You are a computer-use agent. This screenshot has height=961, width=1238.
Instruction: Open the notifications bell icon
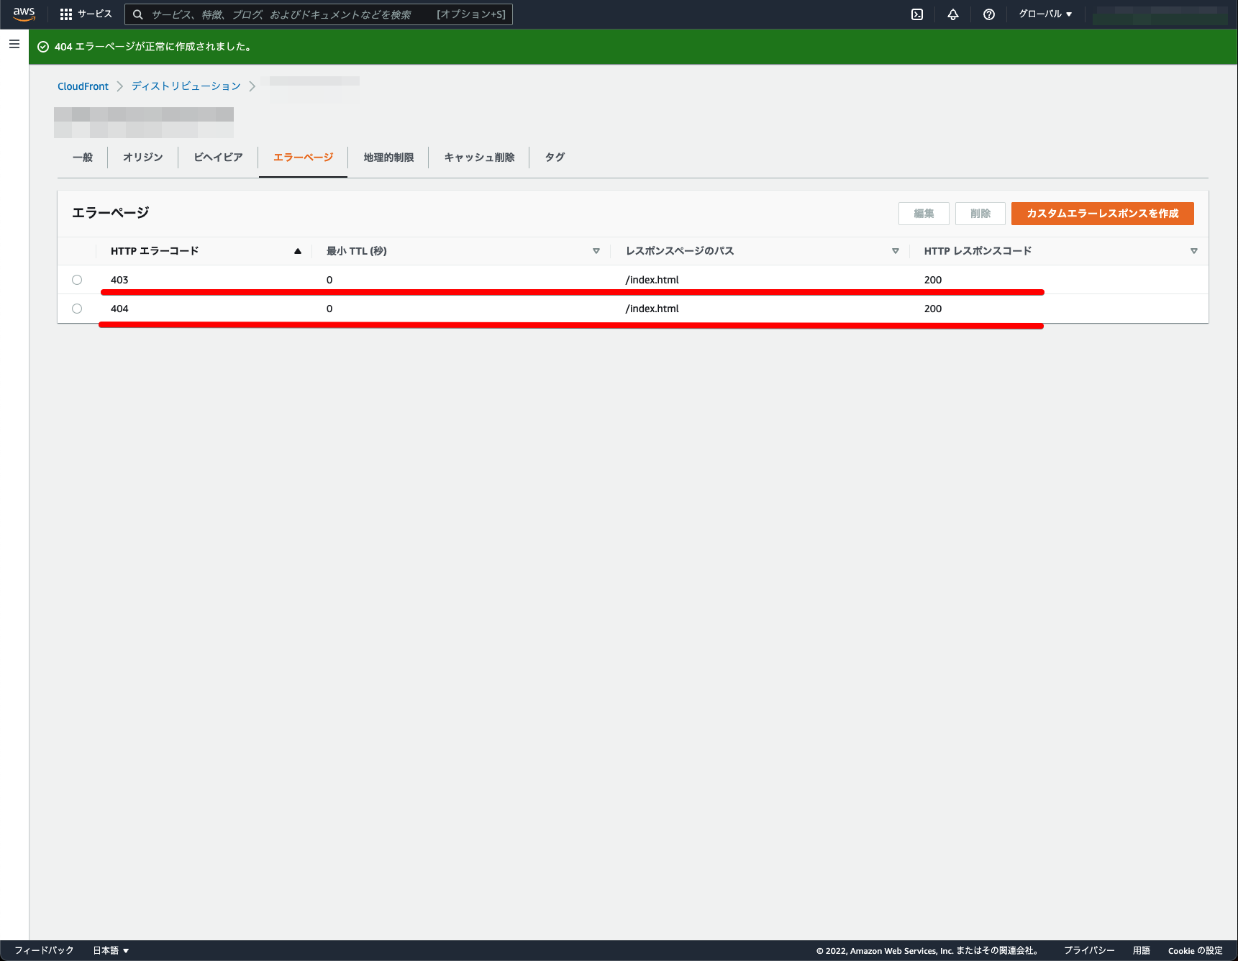953,14
